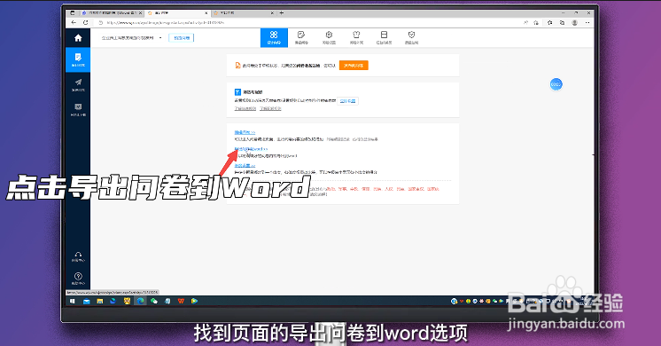Select the active four-squares tab in the top bar

274,37
